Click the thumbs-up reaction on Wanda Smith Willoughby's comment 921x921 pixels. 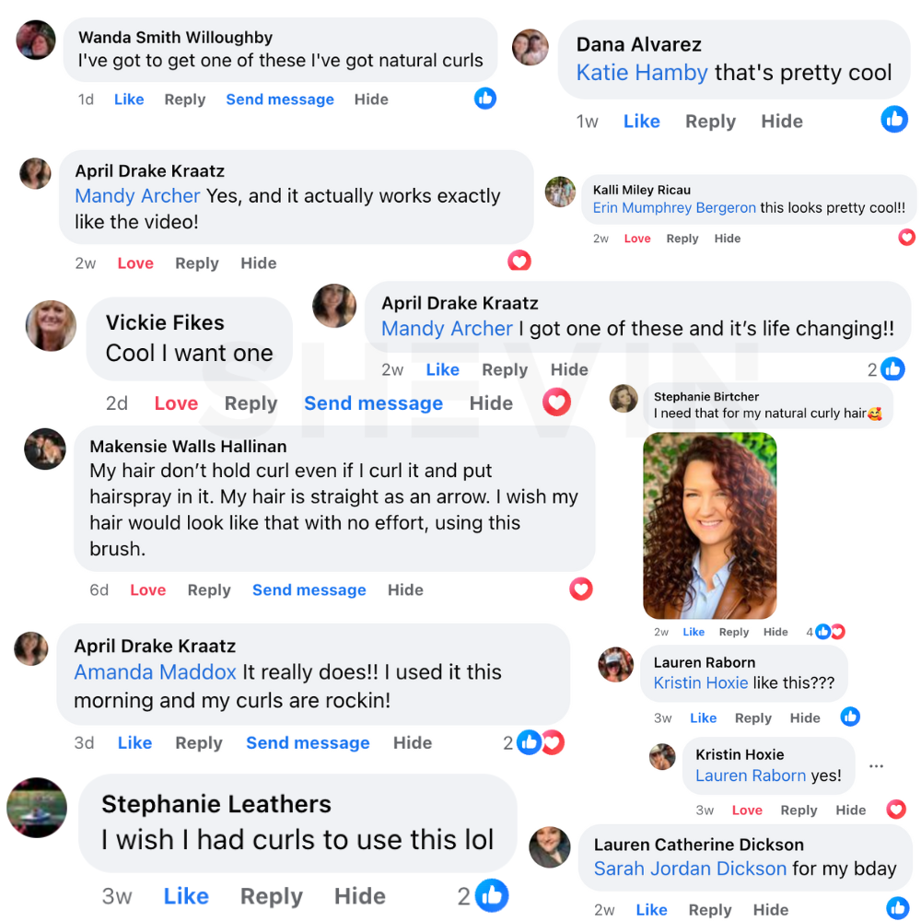(x=485, y=99)
